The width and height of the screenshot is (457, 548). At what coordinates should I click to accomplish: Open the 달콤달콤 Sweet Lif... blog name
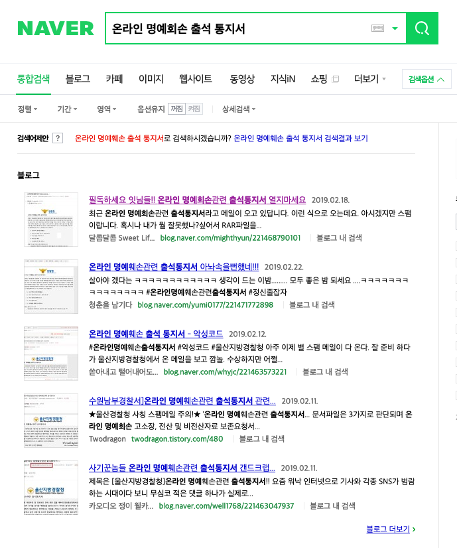pyautogui.click(x=121, y=238)
